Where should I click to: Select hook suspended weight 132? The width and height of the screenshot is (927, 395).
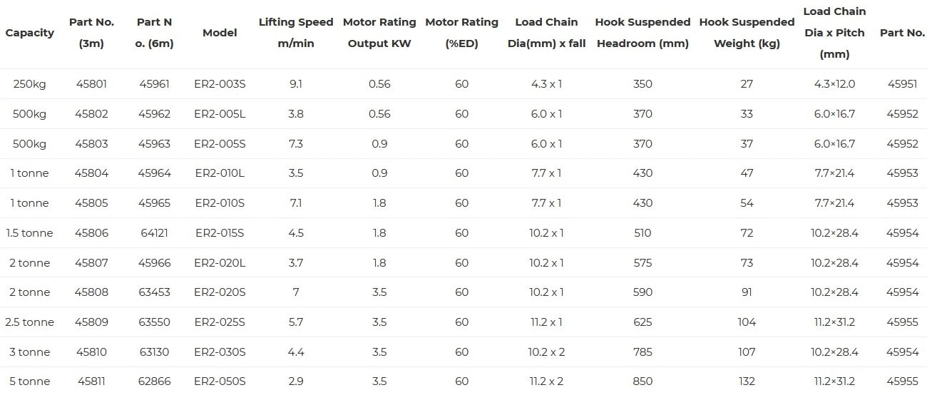747,381
